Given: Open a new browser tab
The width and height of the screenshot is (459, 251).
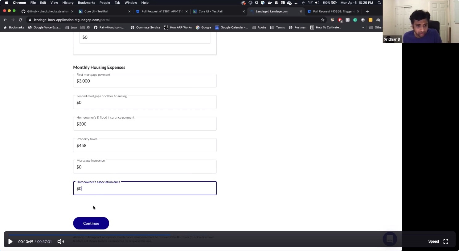Looking at the screenshot, I should 367,11.
